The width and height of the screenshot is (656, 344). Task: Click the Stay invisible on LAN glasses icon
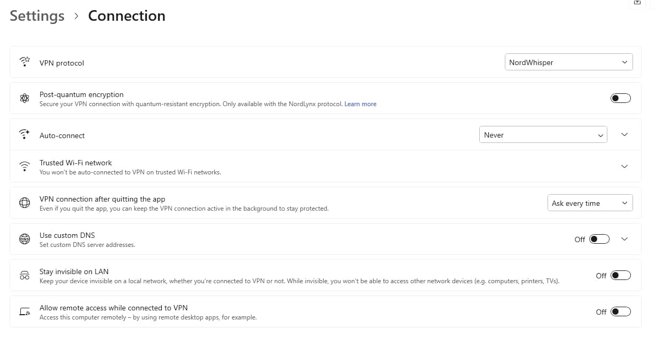[x=25, y=275]
